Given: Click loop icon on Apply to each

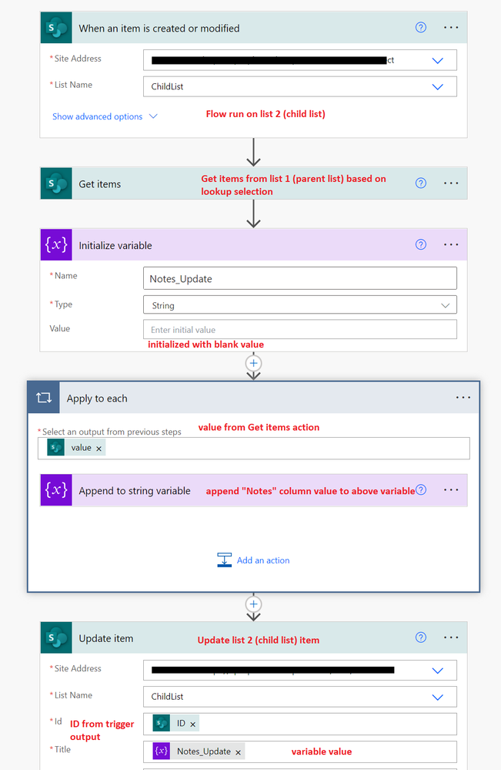Looking at the screenshot, I should [x=44, y=398].
